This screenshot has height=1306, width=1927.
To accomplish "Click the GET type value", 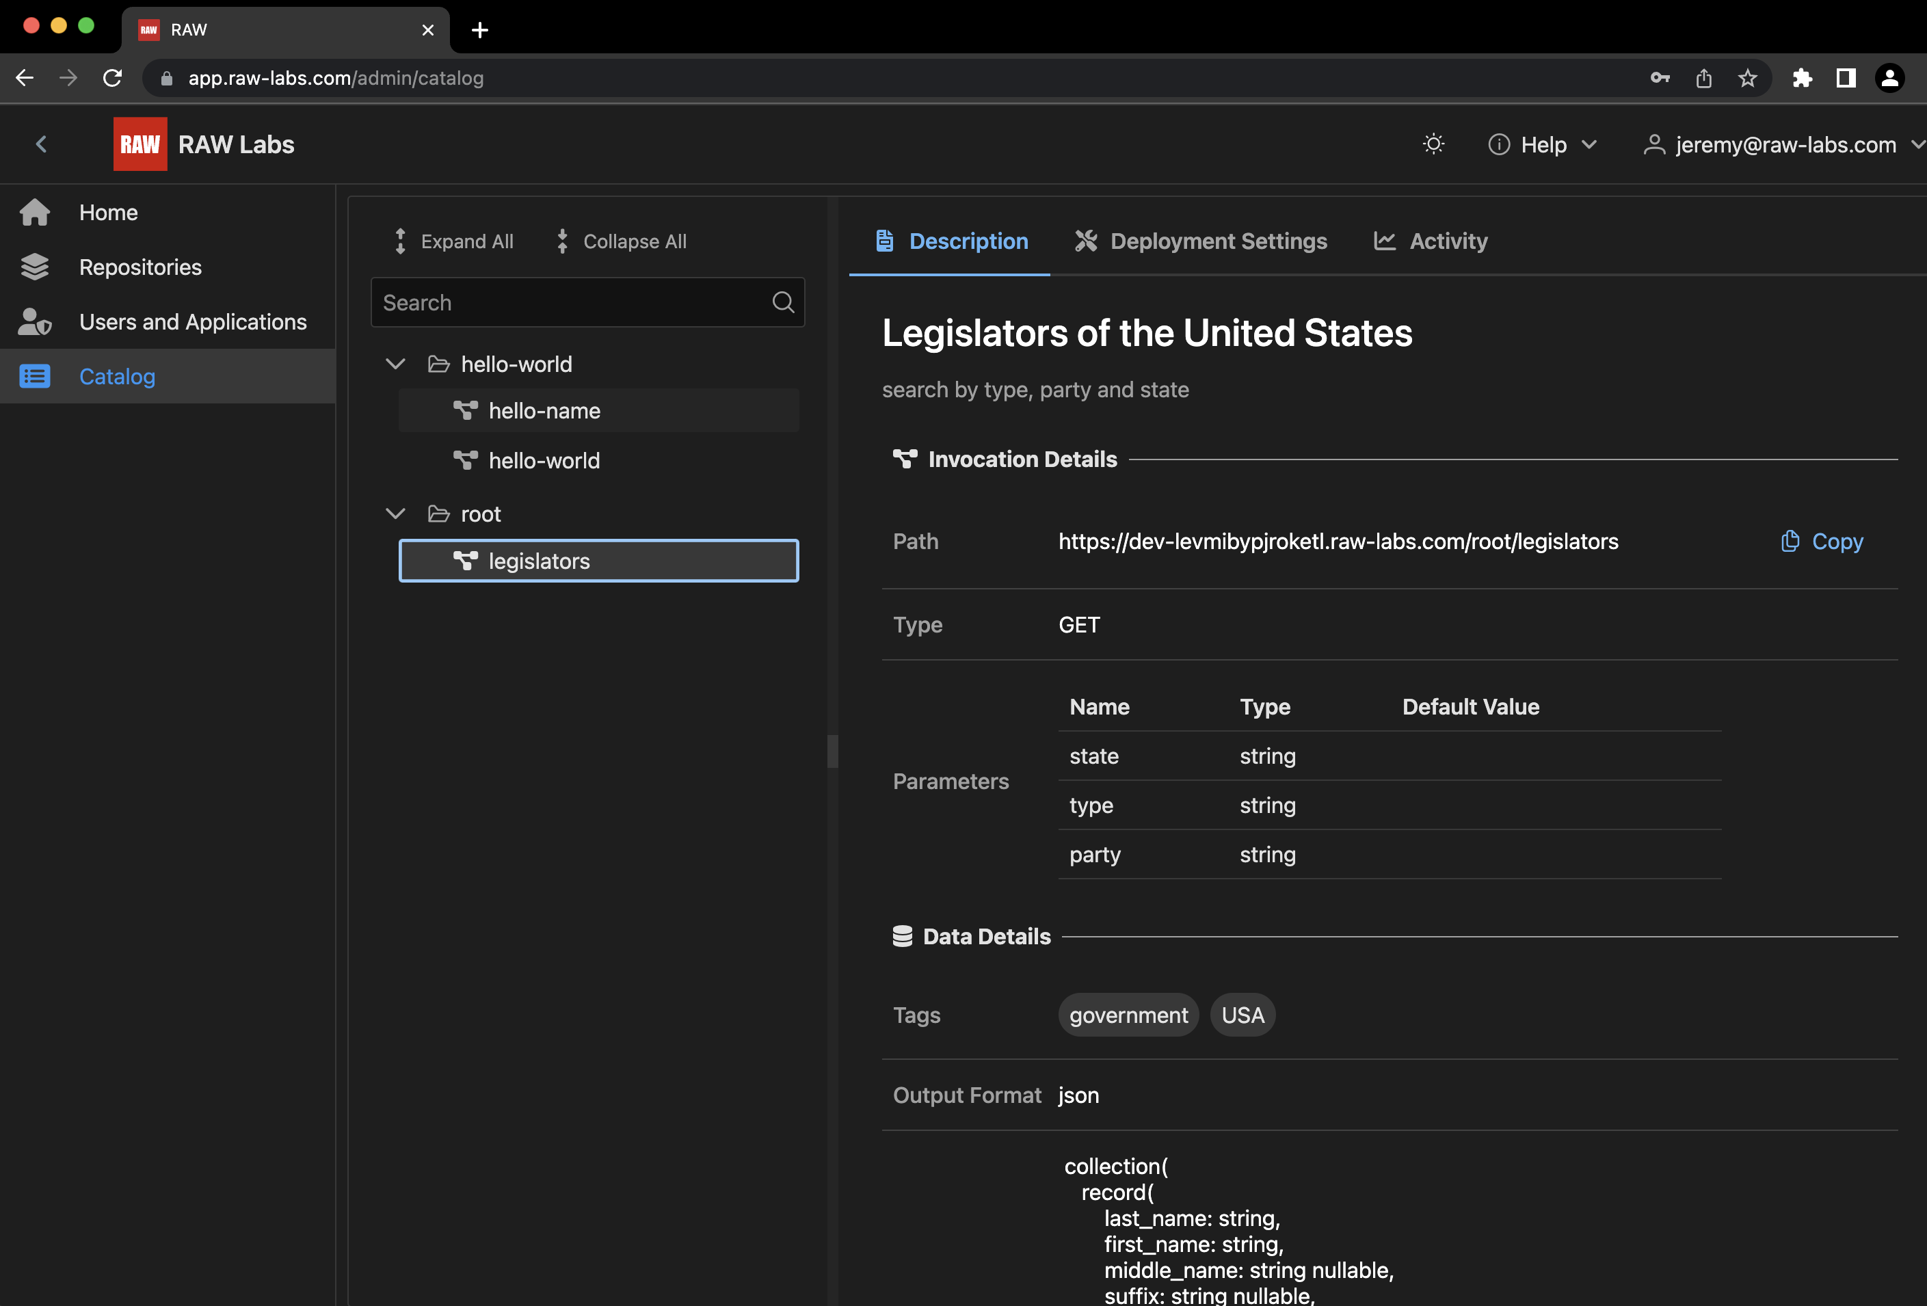I will 1079,625.
